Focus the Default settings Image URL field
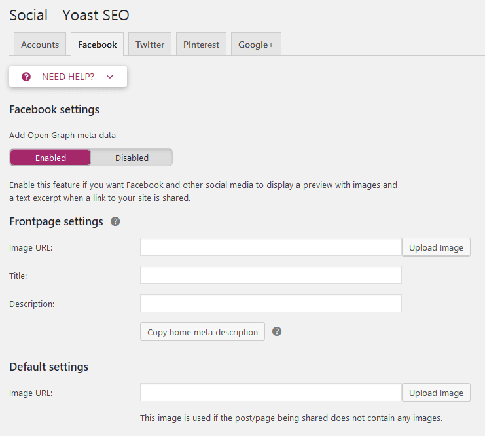The width and height of the screenshot is (485, 436). (x=271, y=392)
